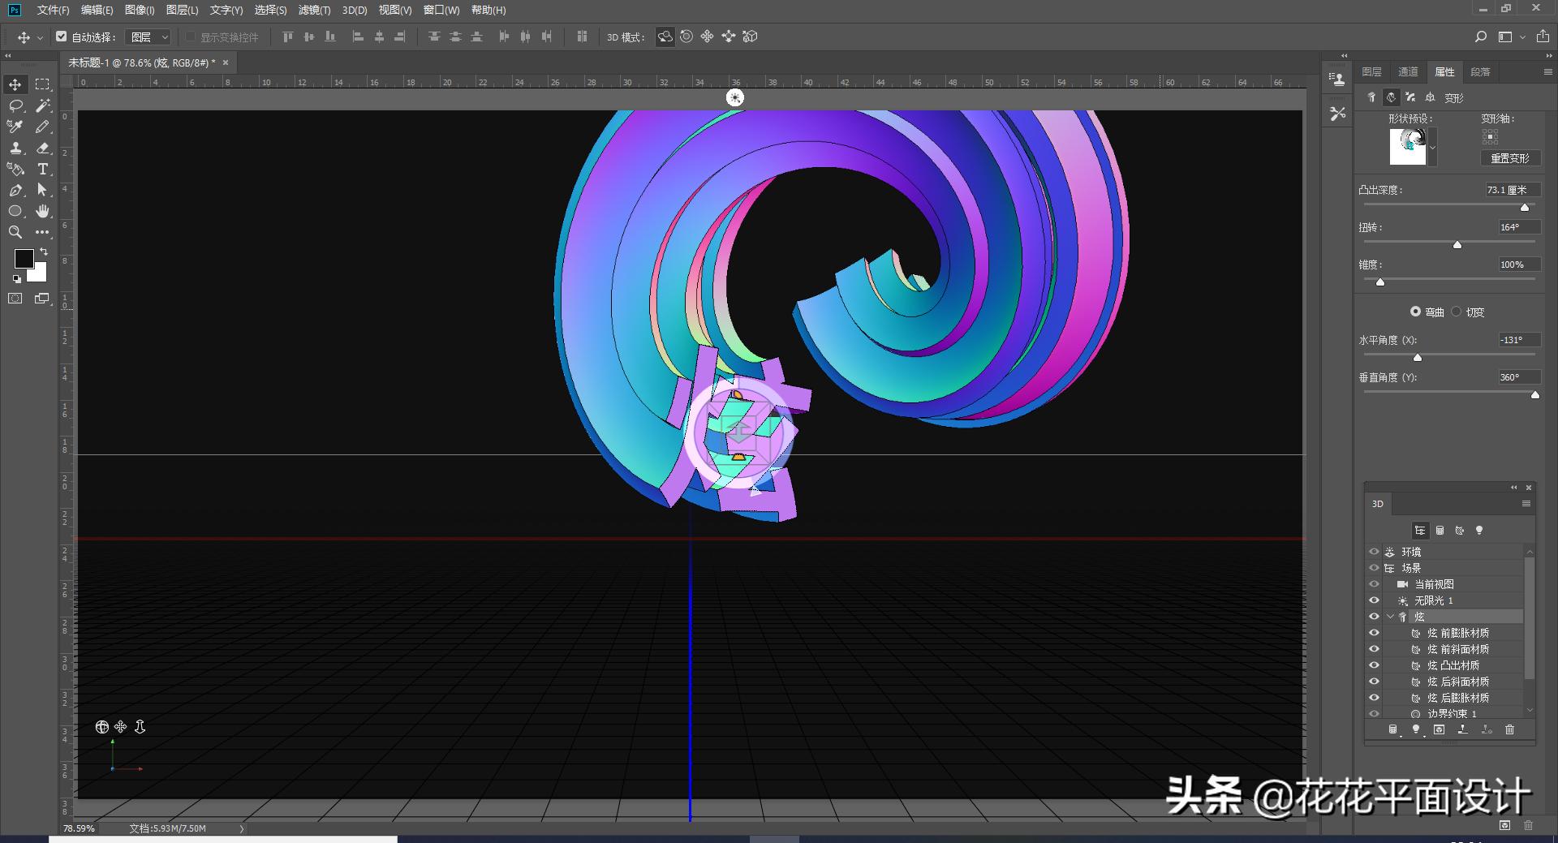Click the 重置变形 button
Screen dimensions: 1558x843
[1511, 158]
